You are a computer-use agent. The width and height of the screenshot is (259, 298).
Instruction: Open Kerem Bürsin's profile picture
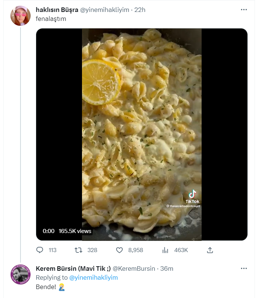click(x=20, y=274)
